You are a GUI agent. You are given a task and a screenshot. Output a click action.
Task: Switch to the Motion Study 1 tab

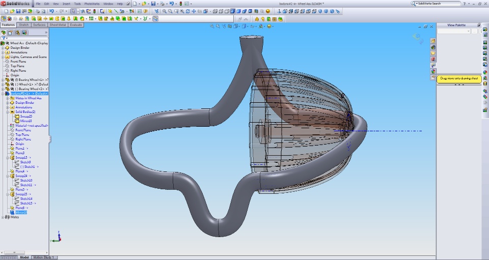(x=44, y=257)
